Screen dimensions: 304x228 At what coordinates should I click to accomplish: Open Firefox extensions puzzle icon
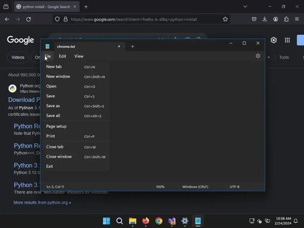[286, 19]
